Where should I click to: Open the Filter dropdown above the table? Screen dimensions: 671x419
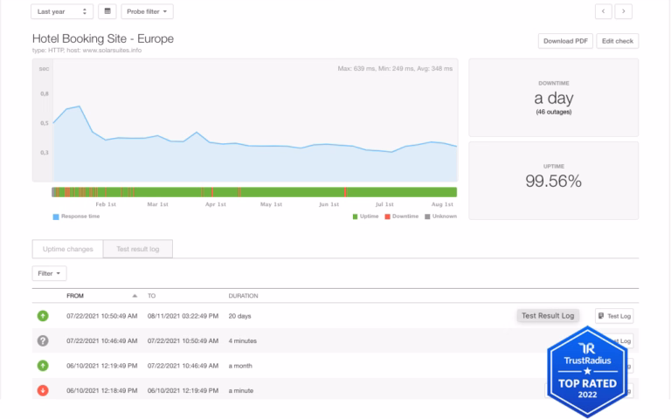[x=50, y=273]
